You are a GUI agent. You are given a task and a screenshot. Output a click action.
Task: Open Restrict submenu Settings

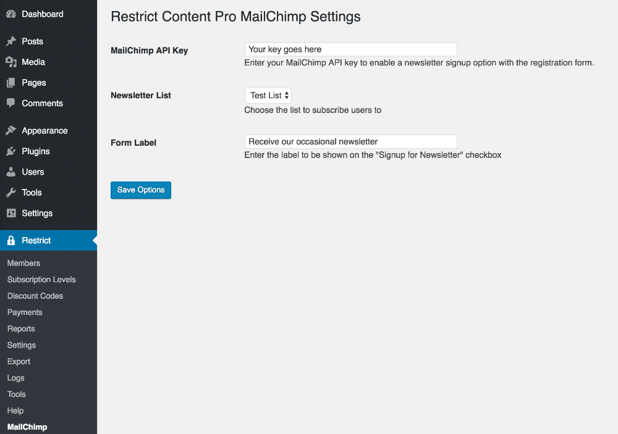coord(21,345)
